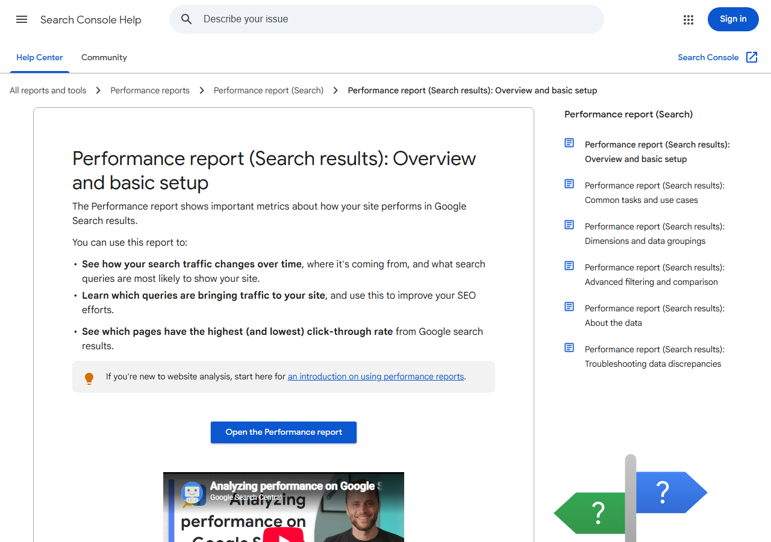Open Dimensions and data groupings article
Viewport: 771px width, 542px height.
(655, 234)
